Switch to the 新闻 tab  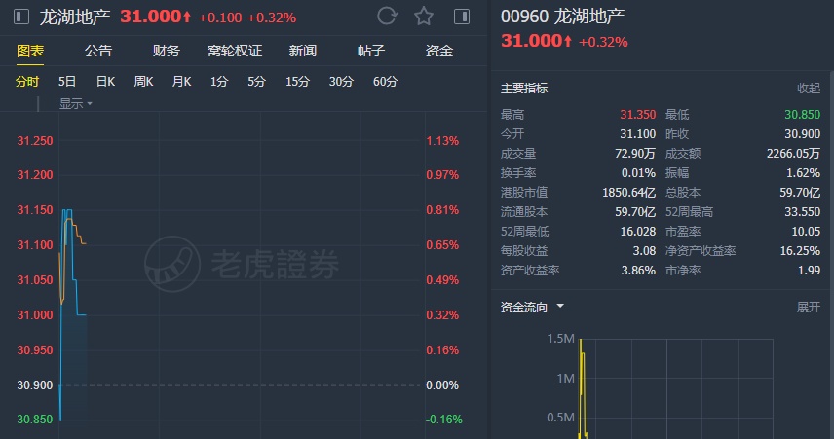[x=303, y=51]
